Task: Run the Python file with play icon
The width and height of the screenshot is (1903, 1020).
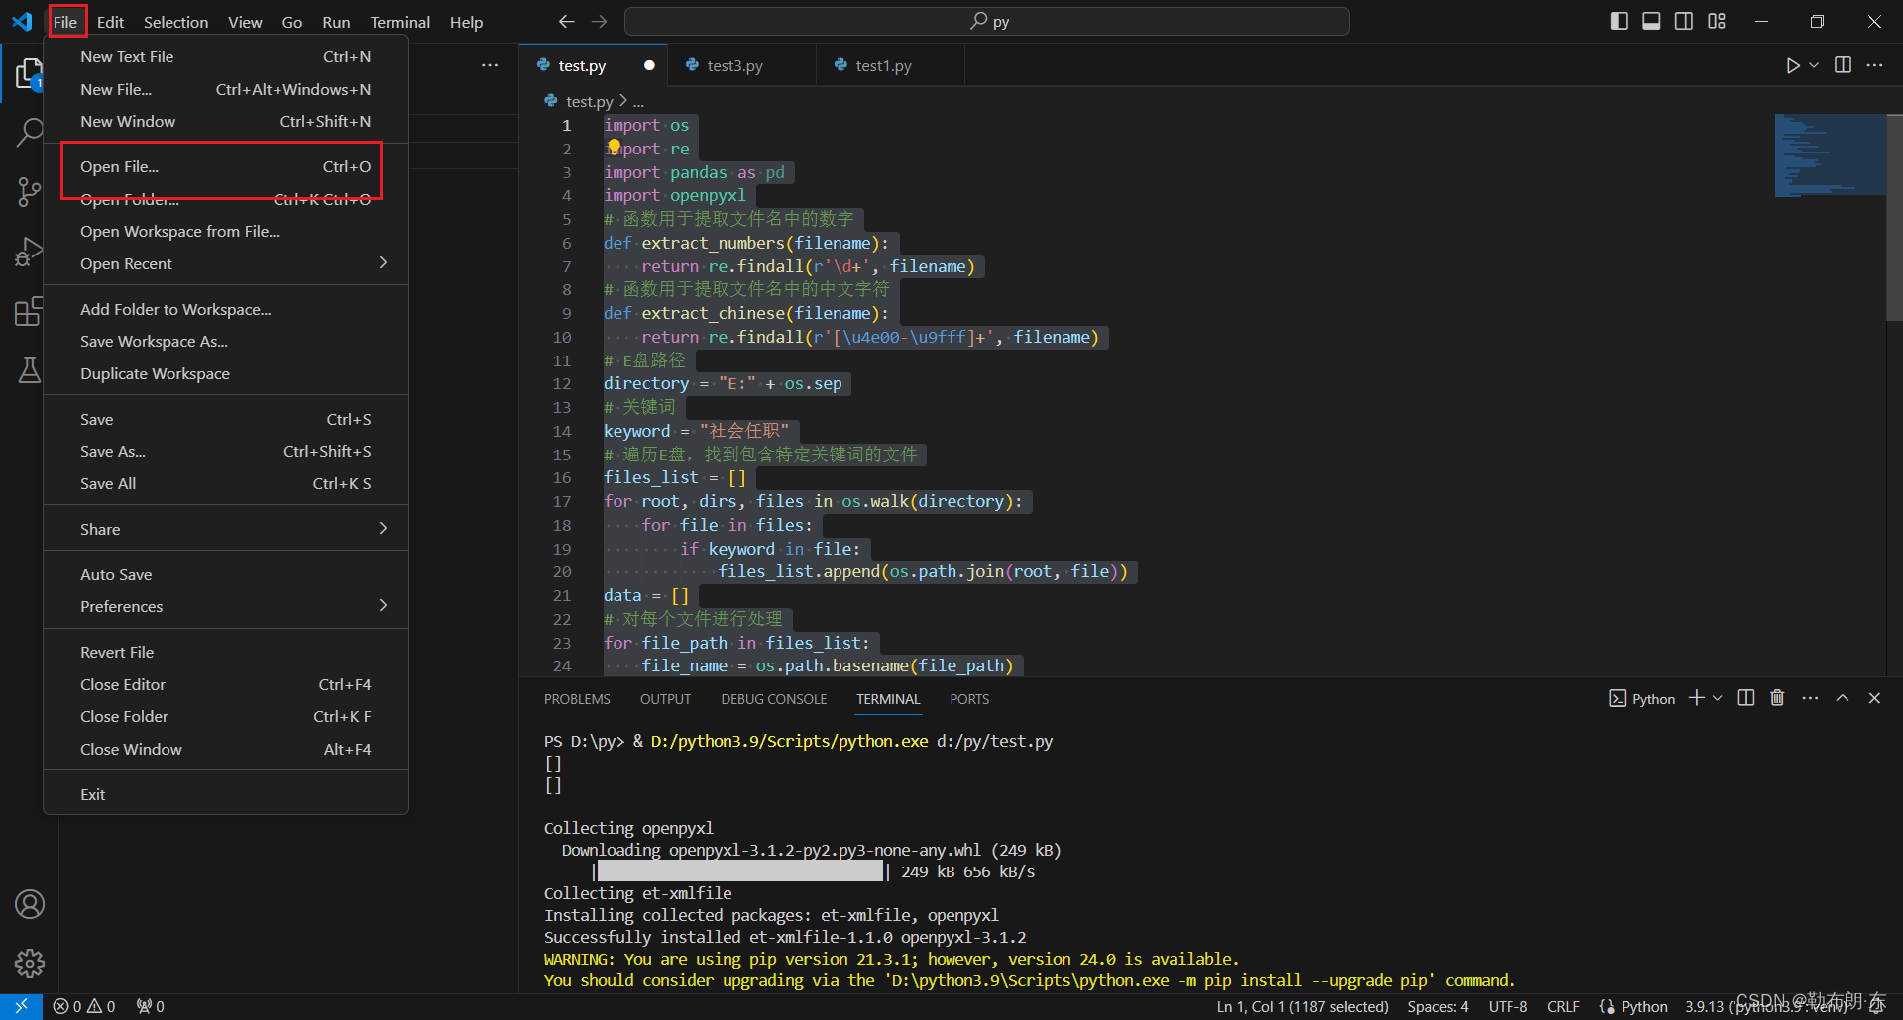Action: click(x=1792, y=65)
